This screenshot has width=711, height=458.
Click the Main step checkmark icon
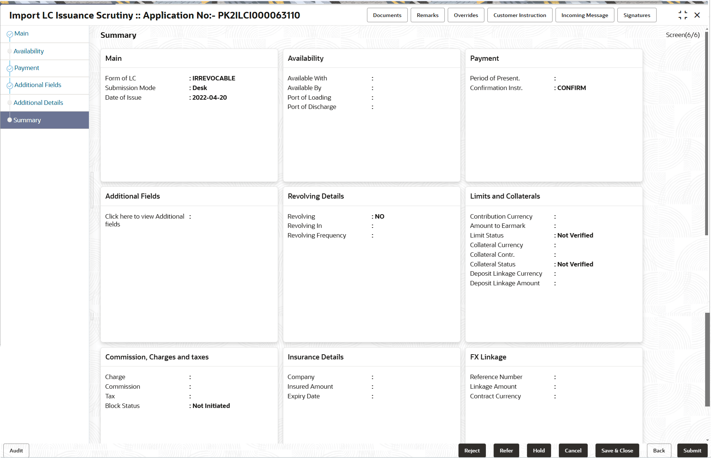10,34
